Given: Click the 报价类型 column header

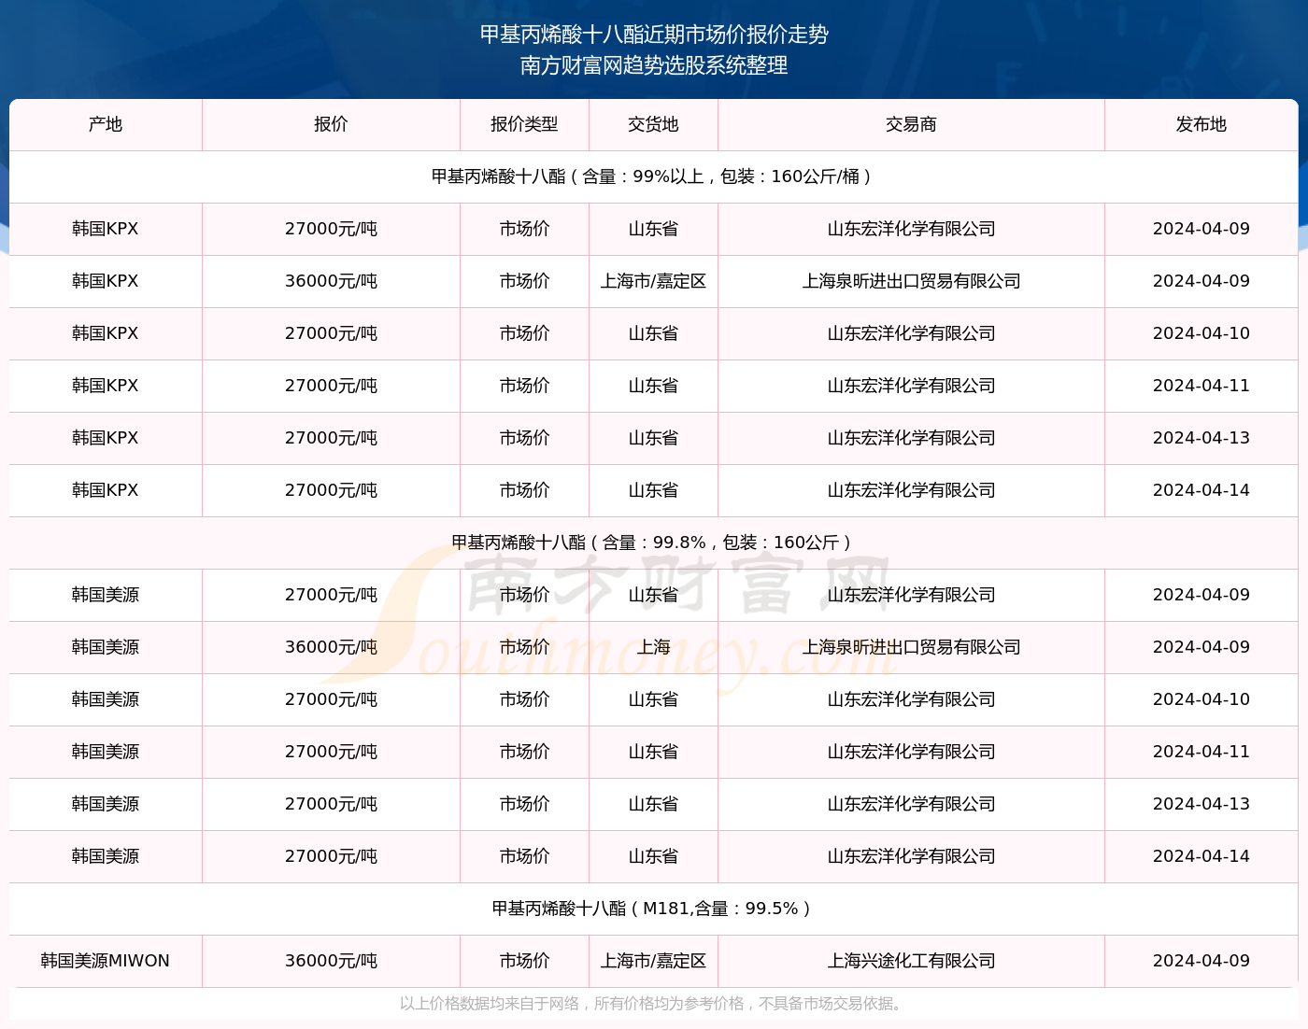Looking at the screenshot, I should 524,124.
